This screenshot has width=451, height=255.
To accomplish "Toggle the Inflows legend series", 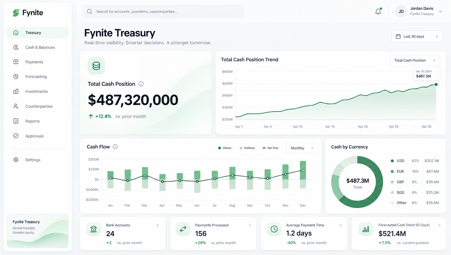I will coord(225,148).
